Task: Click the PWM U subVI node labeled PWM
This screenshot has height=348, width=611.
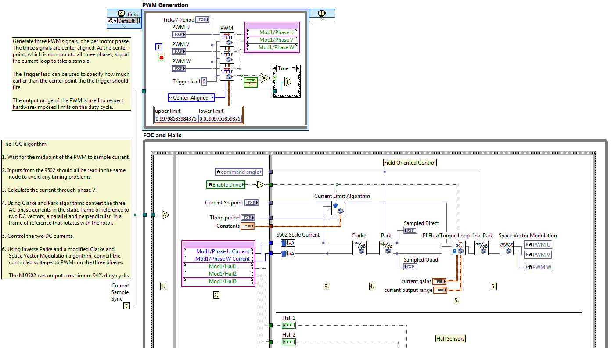Action: [227, 39]
